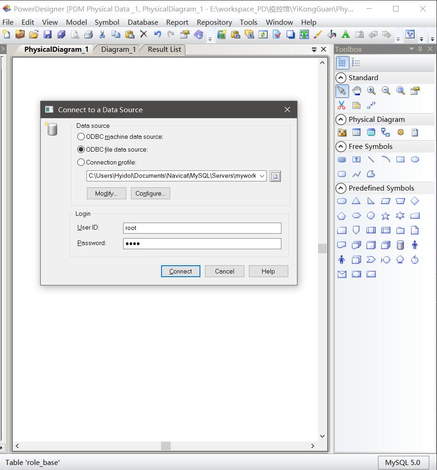The width and height of the screenshot is (437, 470).
Task: Click the diagram scroll down arrow
Action: coord(322,436)
